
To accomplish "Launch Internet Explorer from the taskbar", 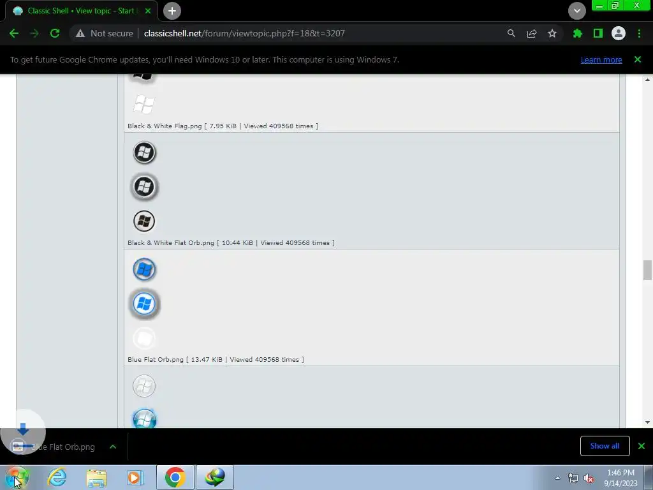I will point(57,477).
